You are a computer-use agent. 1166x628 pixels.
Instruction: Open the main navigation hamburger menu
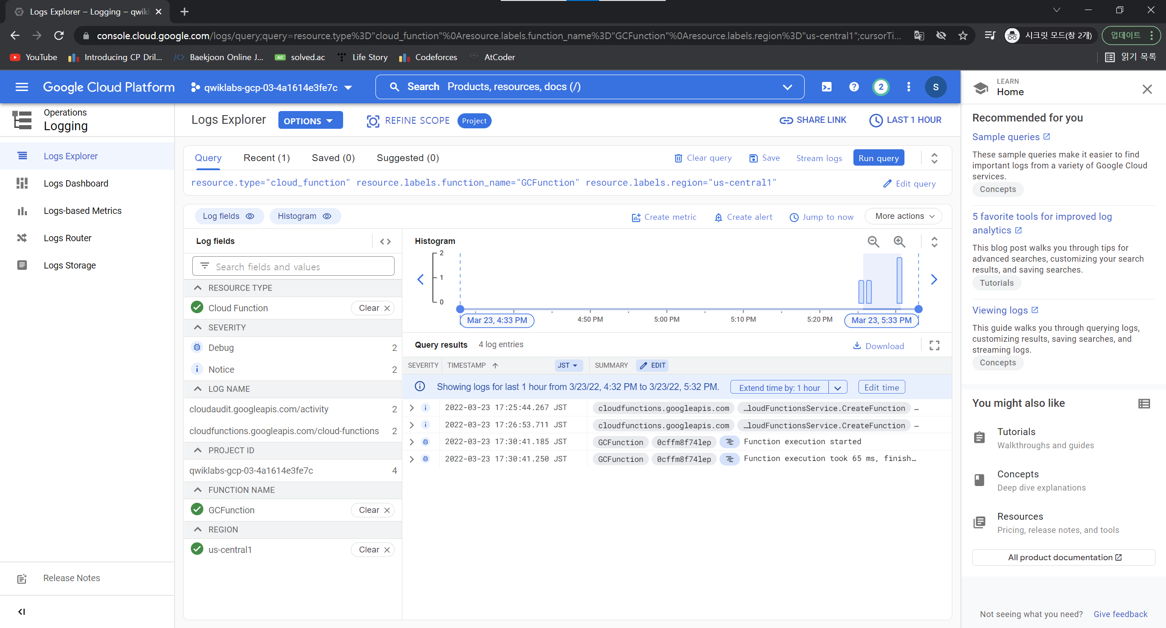pos(22,87)
